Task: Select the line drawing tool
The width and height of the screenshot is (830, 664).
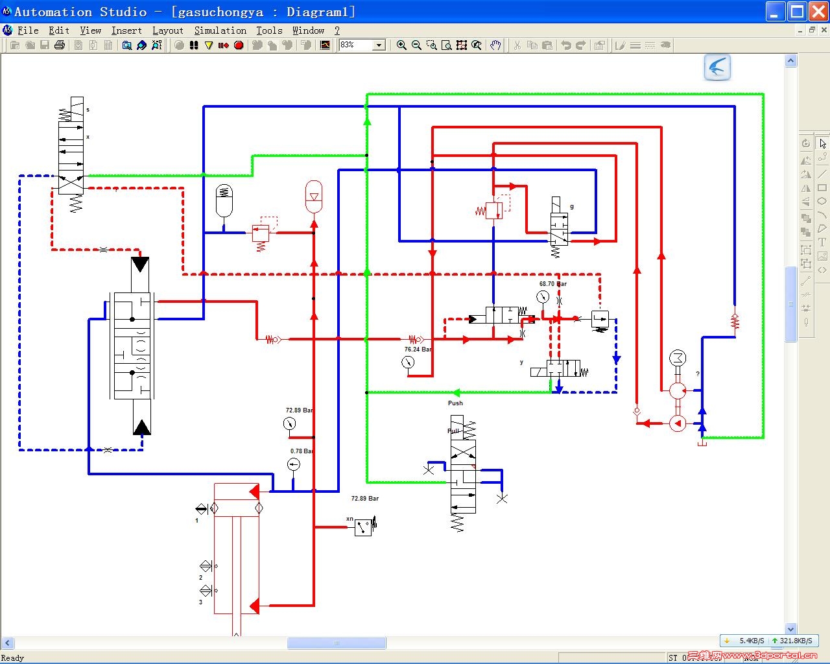Action: tap(822, 173)
